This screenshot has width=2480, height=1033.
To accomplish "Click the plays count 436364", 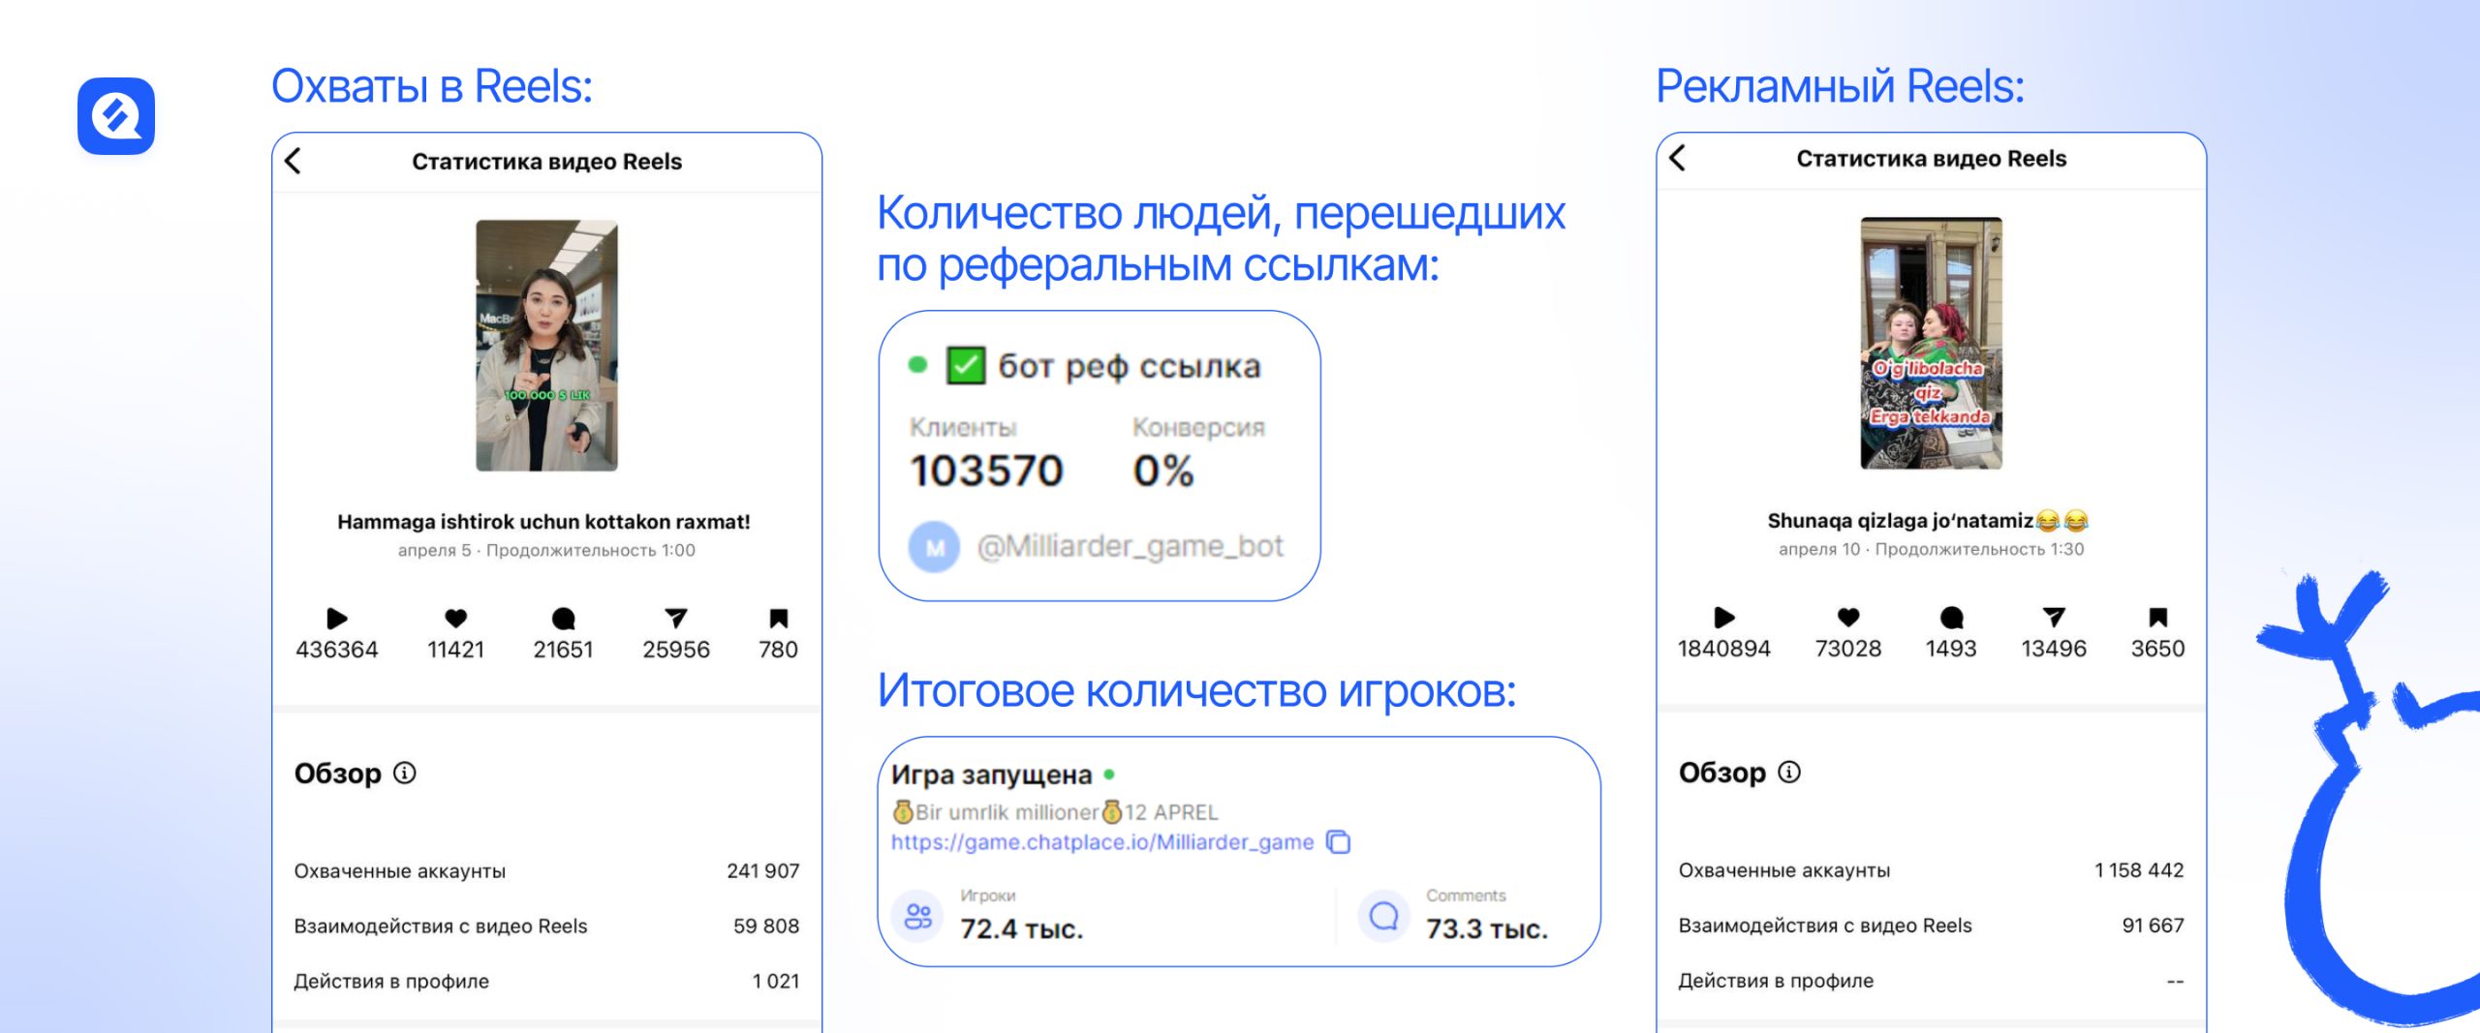I will point(336,650).
